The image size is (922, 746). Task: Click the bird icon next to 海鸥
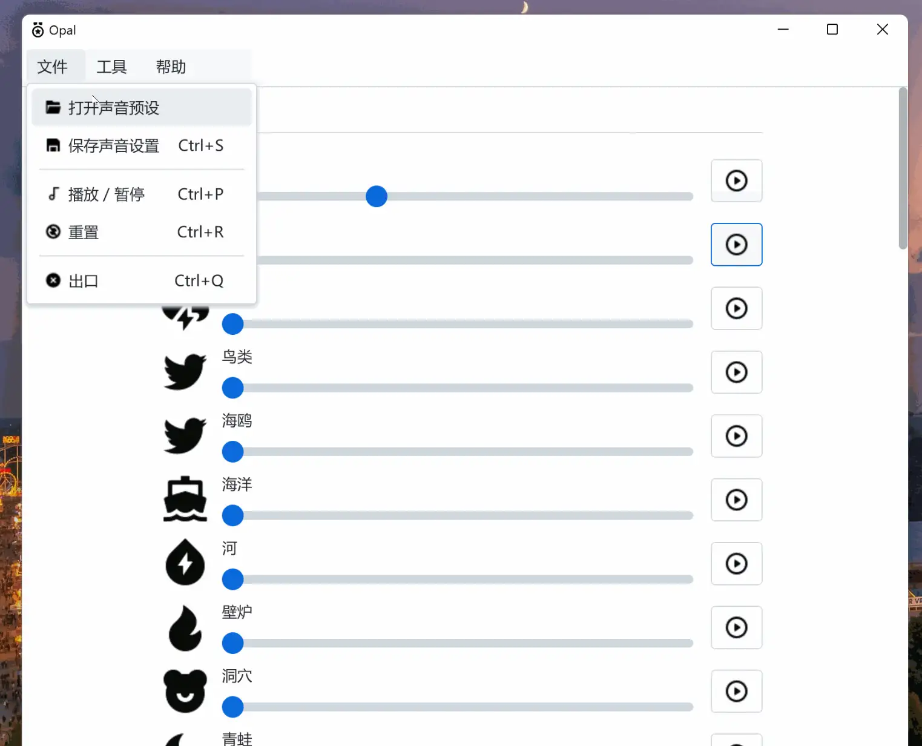pos(185,435)
